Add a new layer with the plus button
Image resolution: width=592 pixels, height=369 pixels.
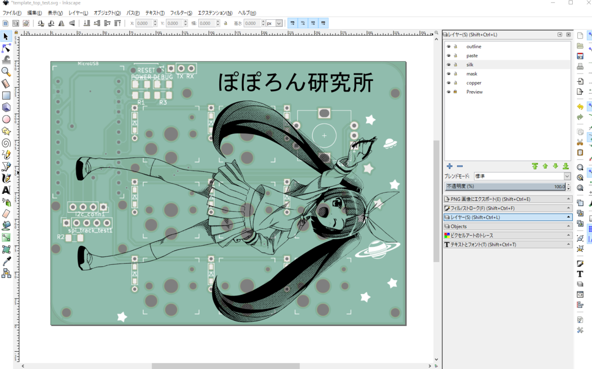449,166
